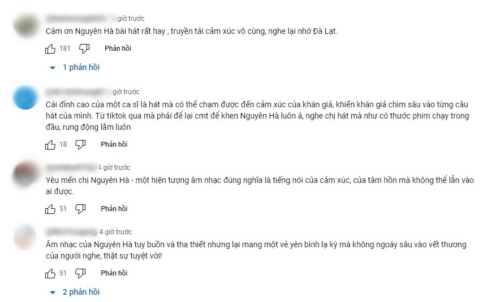Click the timestamp of the last comment
The width and height of the screenshot is (487, 302).
(115, 232)
